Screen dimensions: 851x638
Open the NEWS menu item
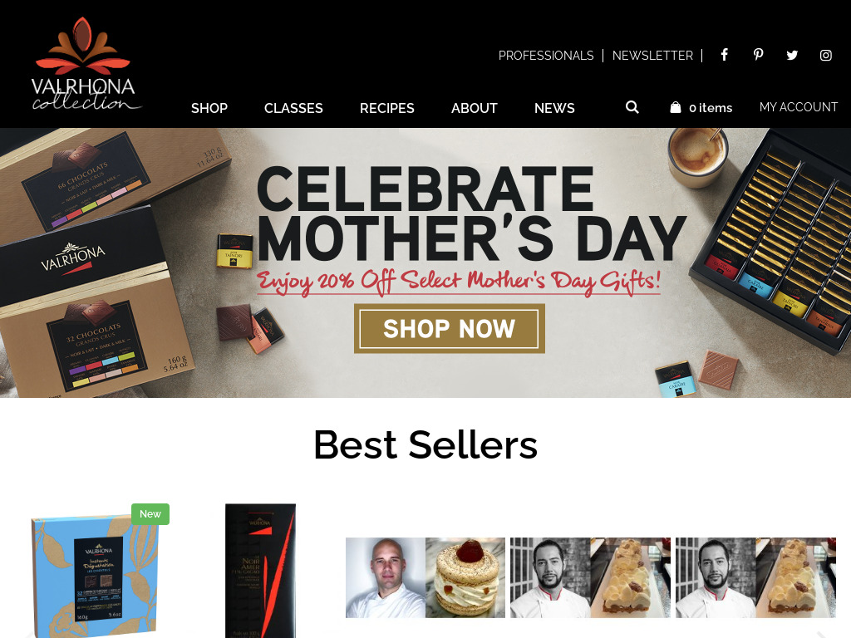[554, 108]
